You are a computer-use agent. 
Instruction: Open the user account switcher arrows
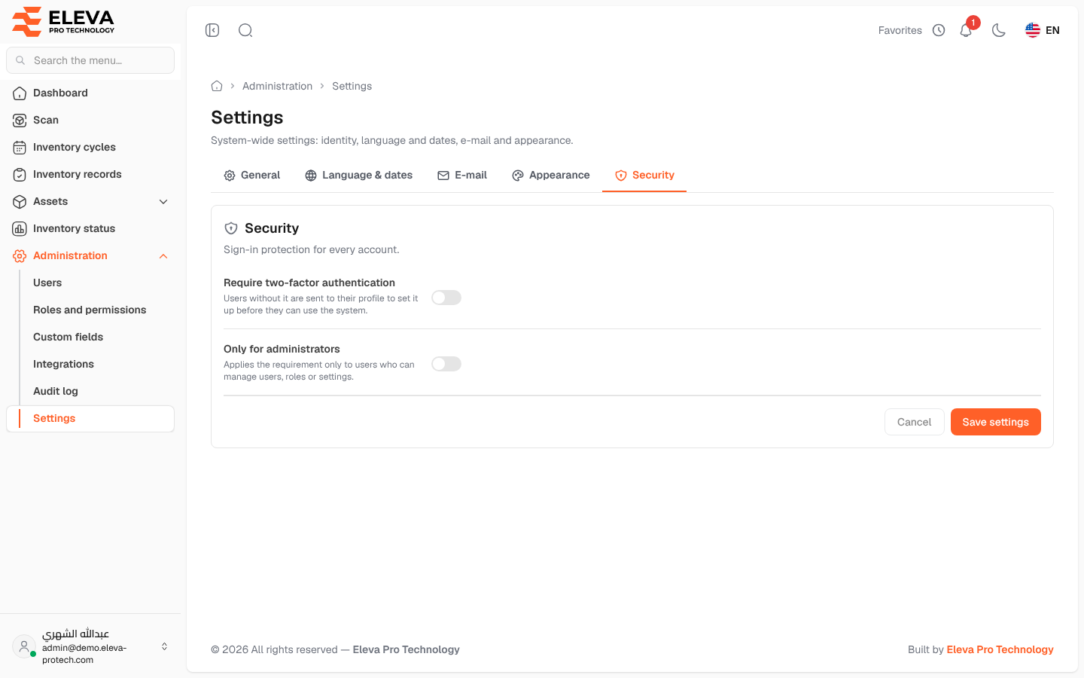pos(164,646)
